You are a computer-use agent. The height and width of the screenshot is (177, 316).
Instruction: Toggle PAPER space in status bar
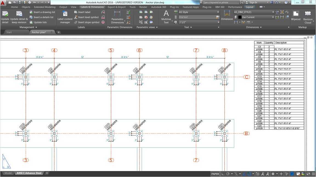215,174
